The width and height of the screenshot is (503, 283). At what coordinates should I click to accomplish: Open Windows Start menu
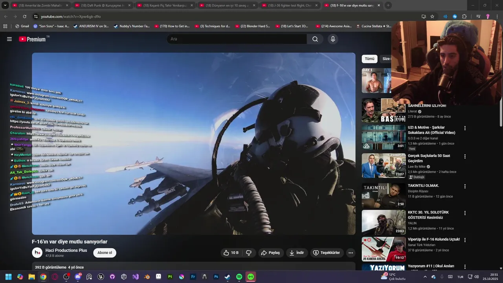[8, 277]
